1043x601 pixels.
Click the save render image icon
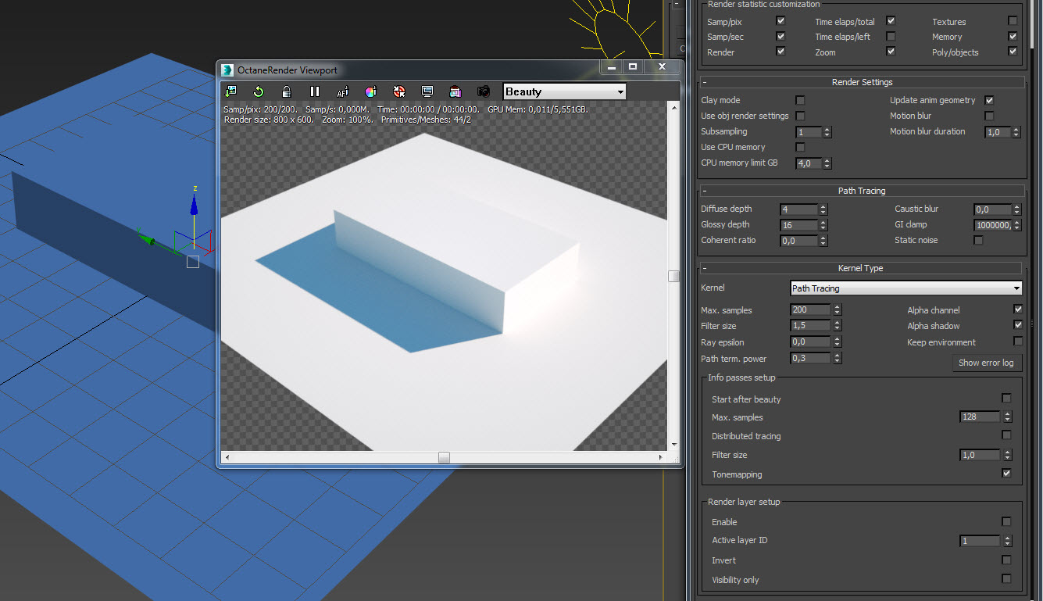coord(230,91)
